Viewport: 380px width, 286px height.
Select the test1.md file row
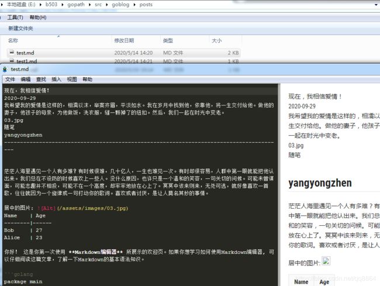(123, 61)
